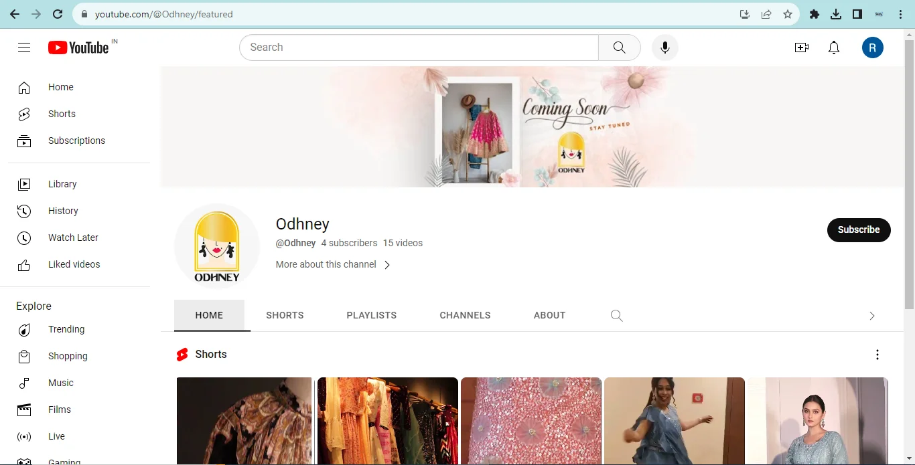Open the browser extensions puzzle icon
The height and width of the screenshot is (465, 915).
tap(815, 14)
